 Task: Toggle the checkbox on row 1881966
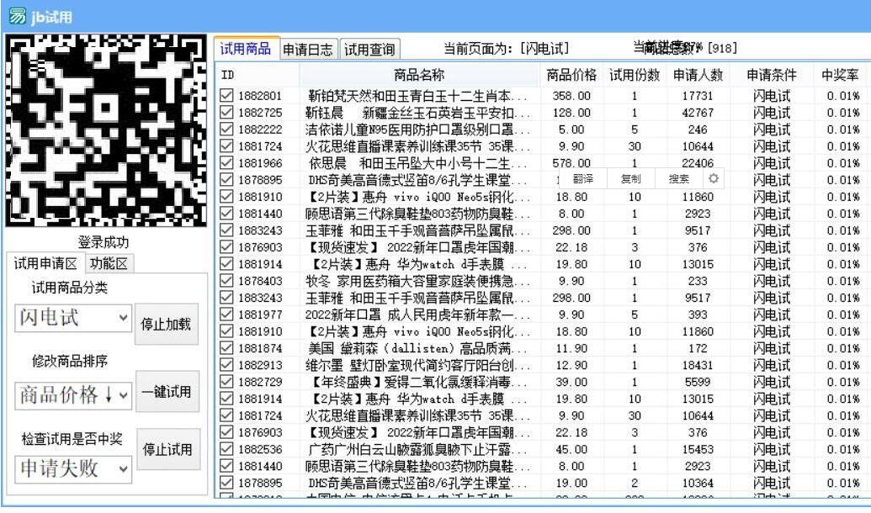tap(226, 162)
